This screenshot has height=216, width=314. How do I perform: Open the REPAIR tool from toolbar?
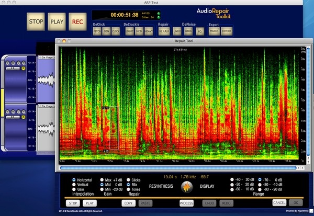point(164,32)
